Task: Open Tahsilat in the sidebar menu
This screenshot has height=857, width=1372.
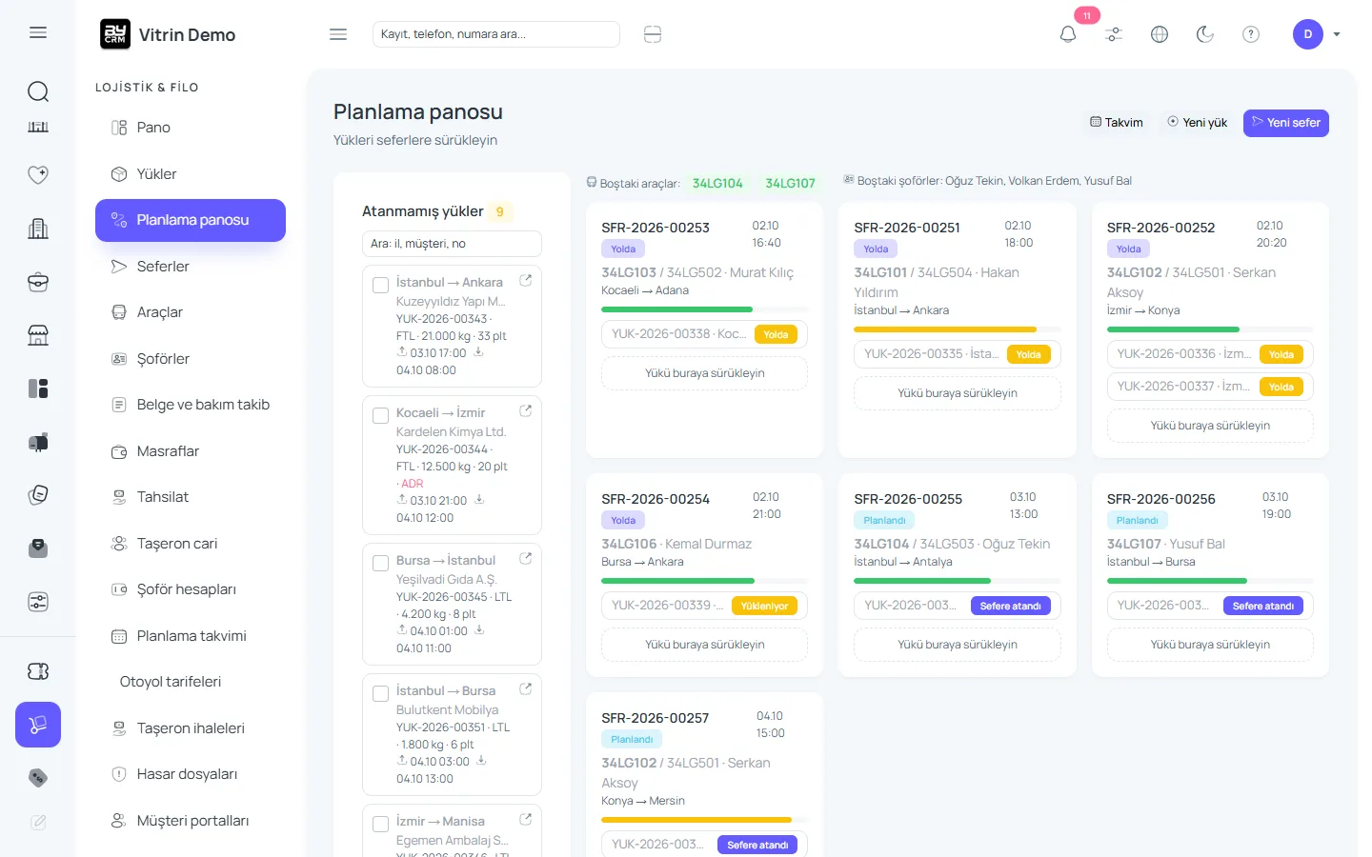Action: pyautogui.click(x=191, y=497)
